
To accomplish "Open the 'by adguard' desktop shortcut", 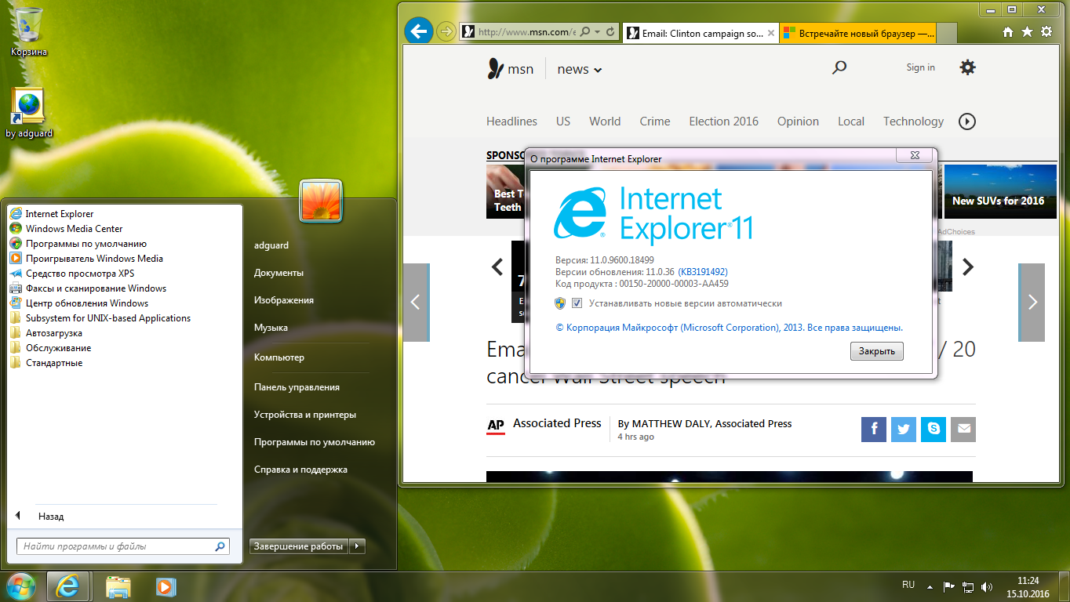I will [x=29, y=113].
